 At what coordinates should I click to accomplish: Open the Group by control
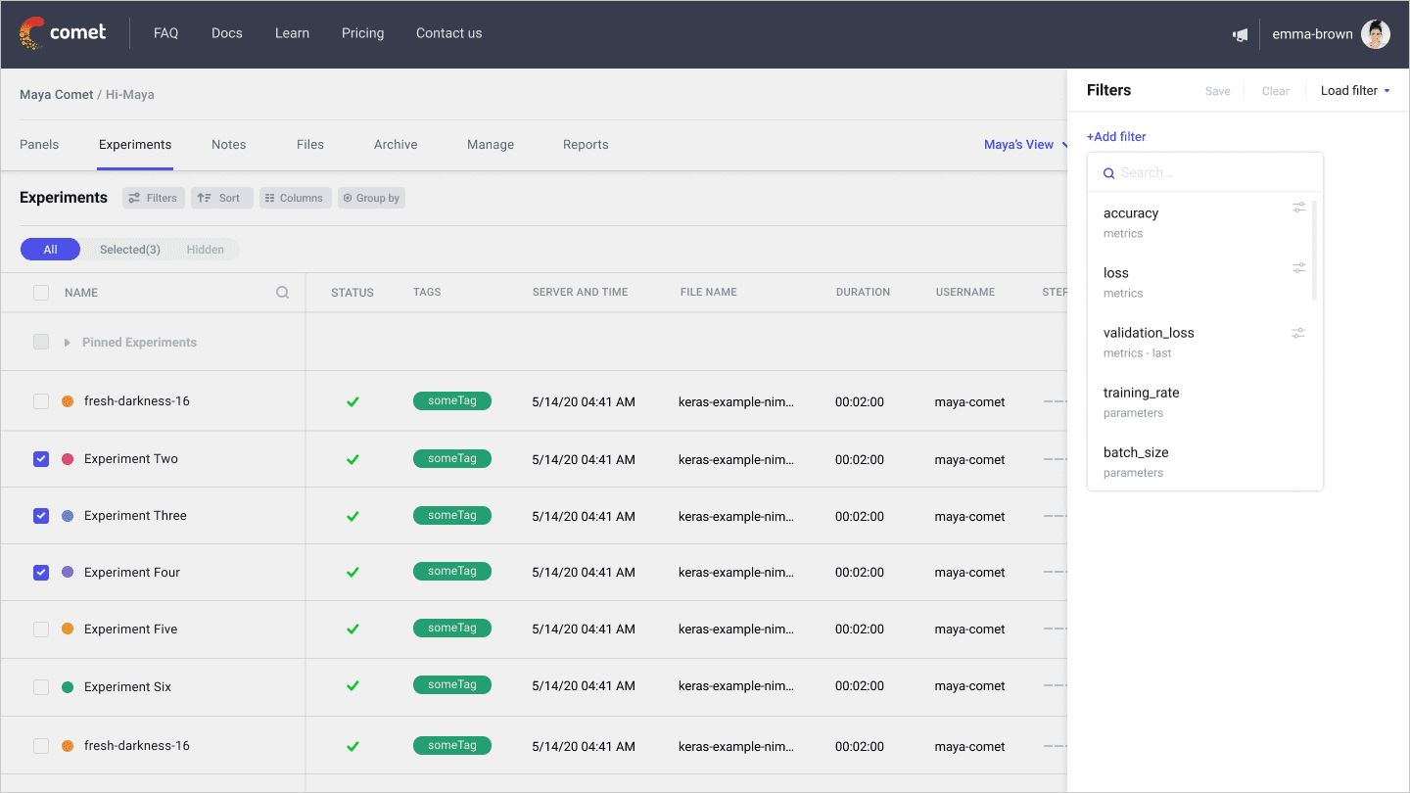point(371,197)
